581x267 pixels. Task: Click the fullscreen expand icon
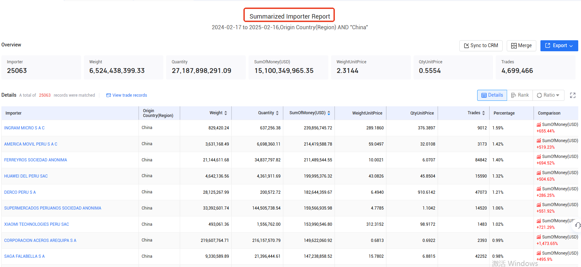[x=573, y=95]
